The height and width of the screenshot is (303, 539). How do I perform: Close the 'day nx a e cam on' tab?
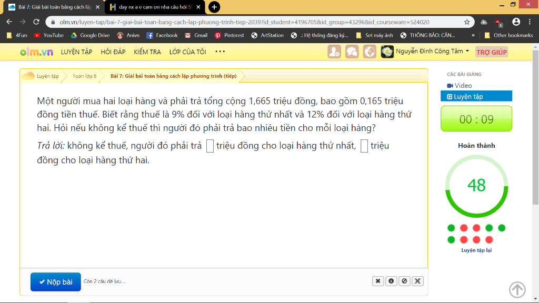[x=198, y=7]
